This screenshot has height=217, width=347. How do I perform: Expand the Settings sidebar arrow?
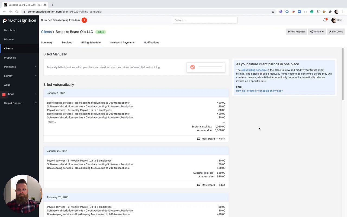click(x=36, y=94)
